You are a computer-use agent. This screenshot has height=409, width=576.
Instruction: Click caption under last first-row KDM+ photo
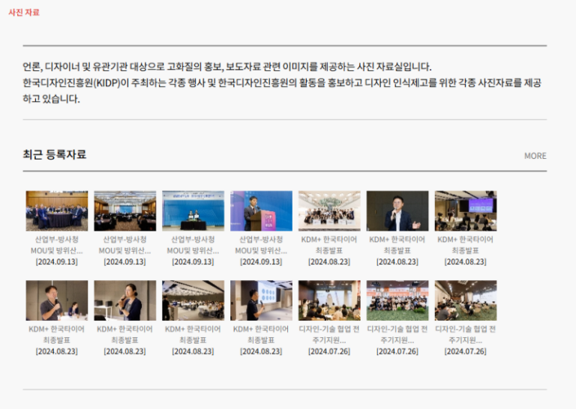pyautogui.click(x=465, y=245)
